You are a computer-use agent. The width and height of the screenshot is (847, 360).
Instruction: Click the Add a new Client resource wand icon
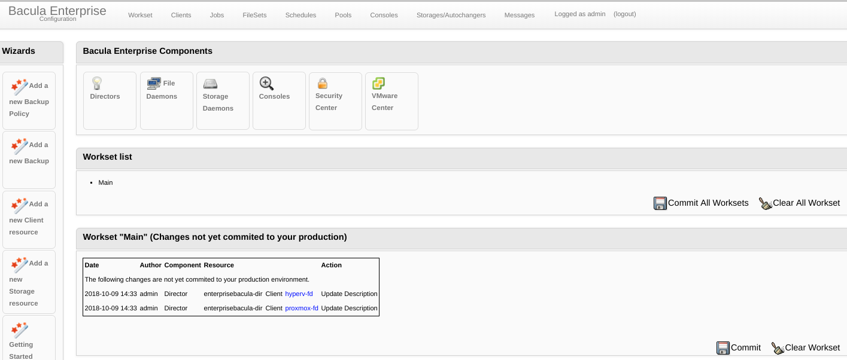(x=20, y=205)
